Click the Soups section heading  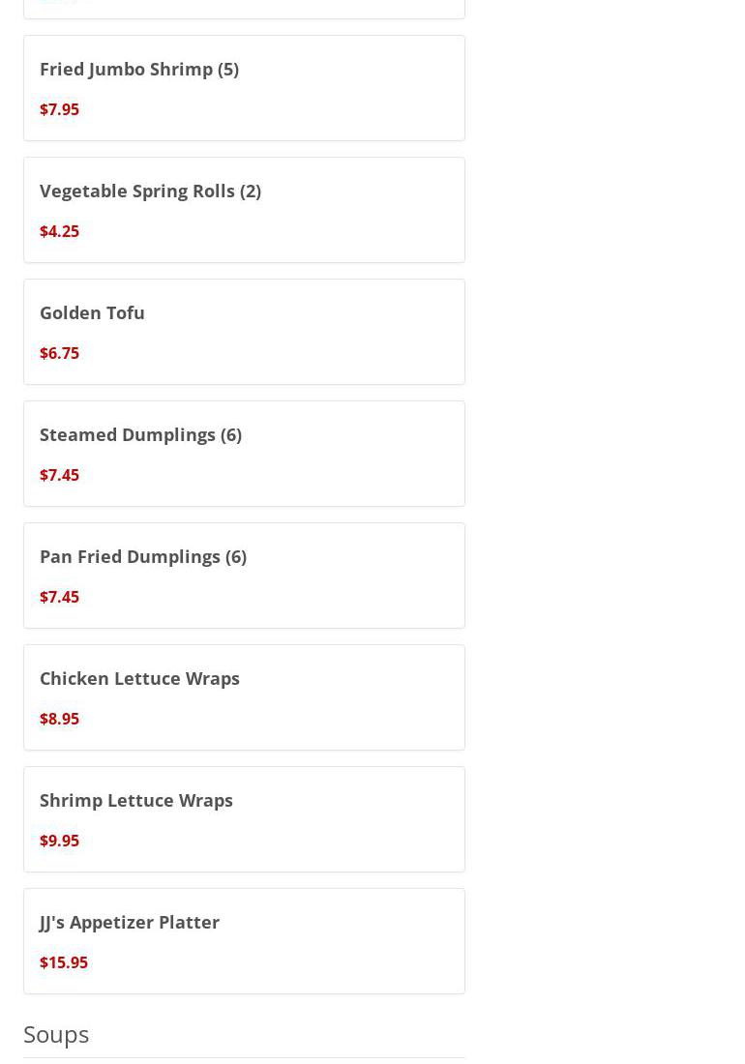click(x=56, y=1035)
